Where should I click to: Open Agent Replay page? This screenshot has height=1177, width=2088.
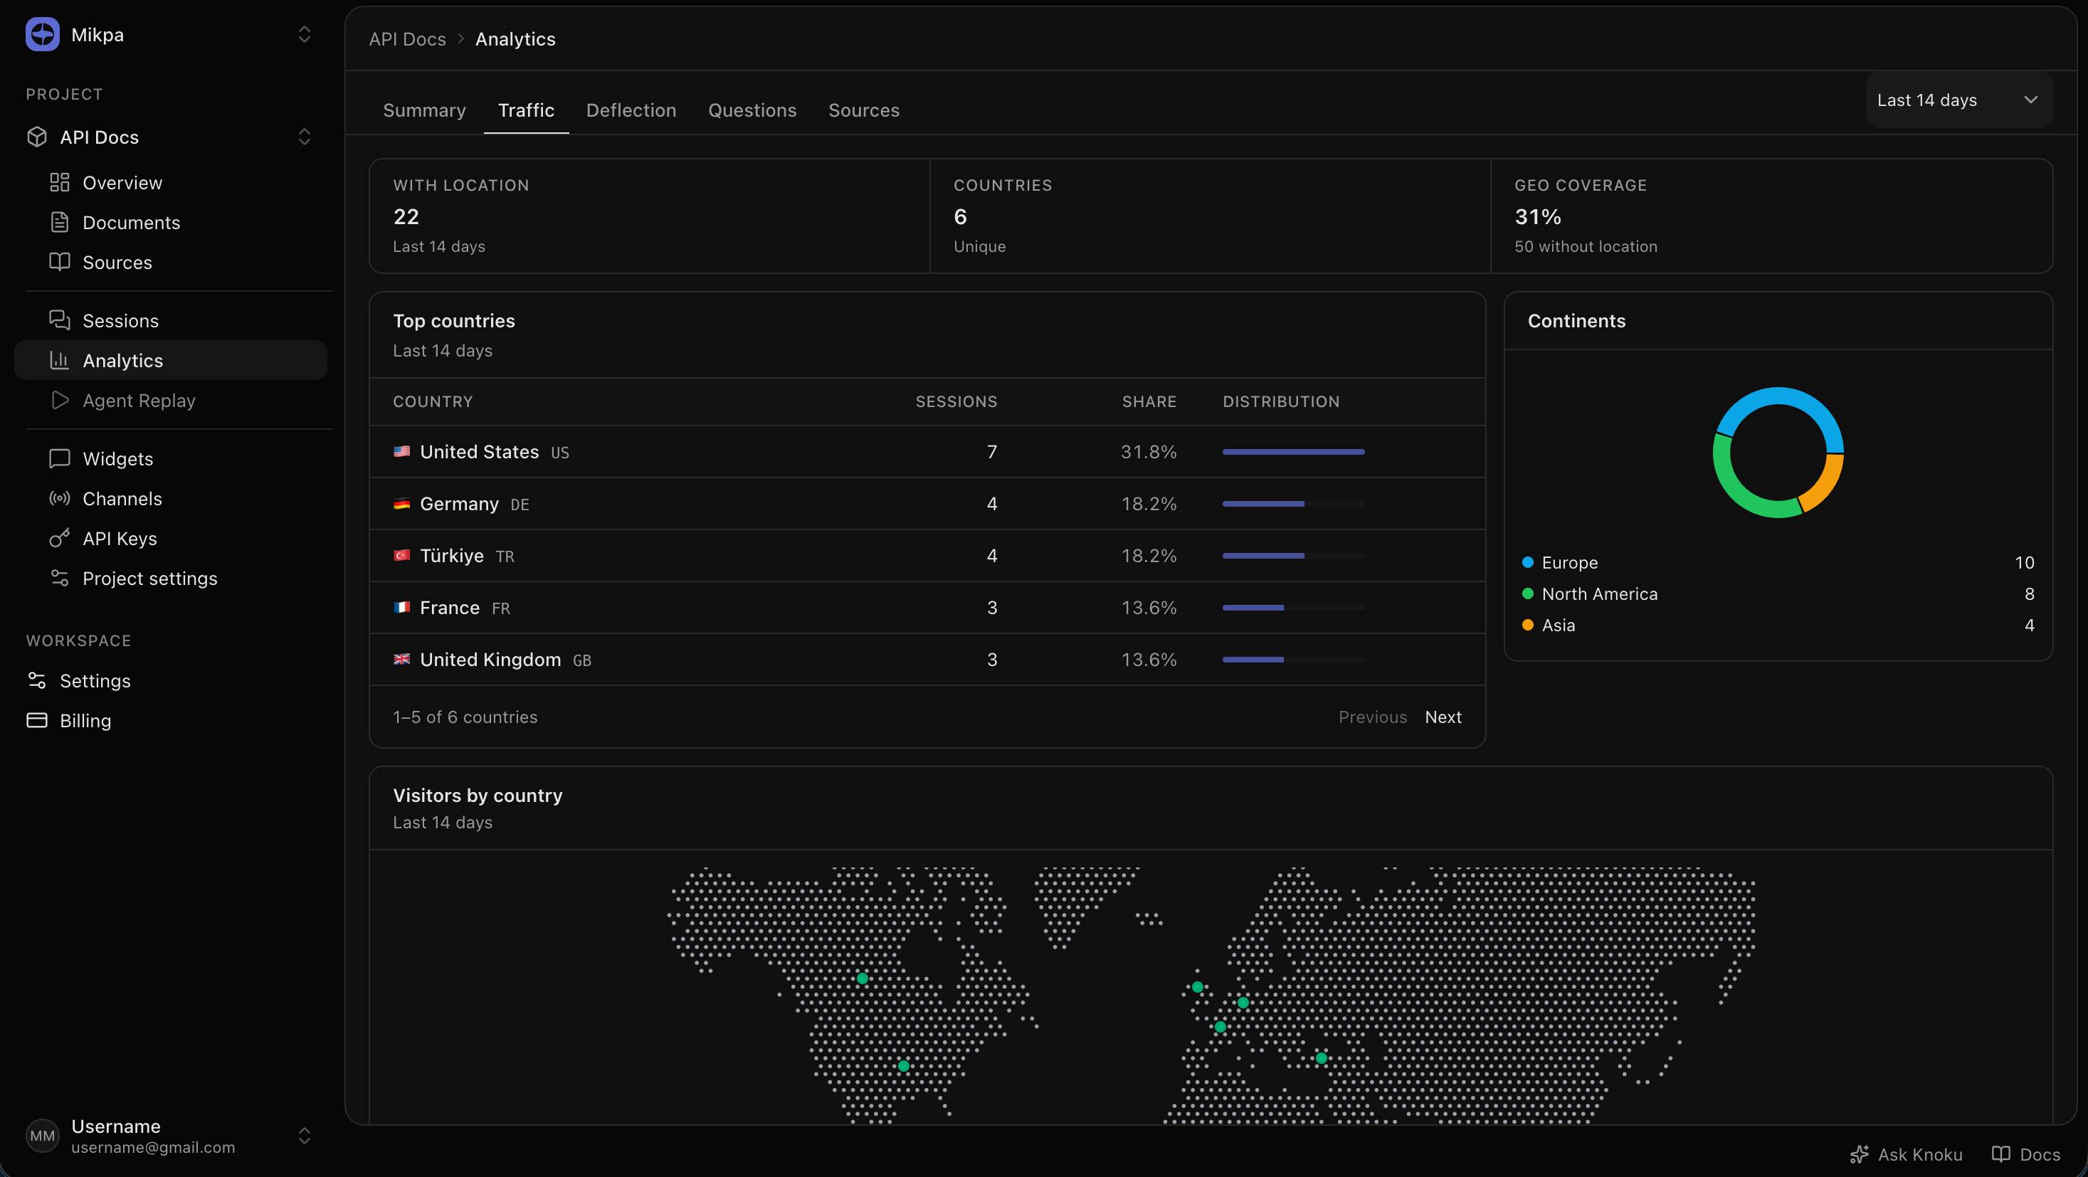(170, 400)
